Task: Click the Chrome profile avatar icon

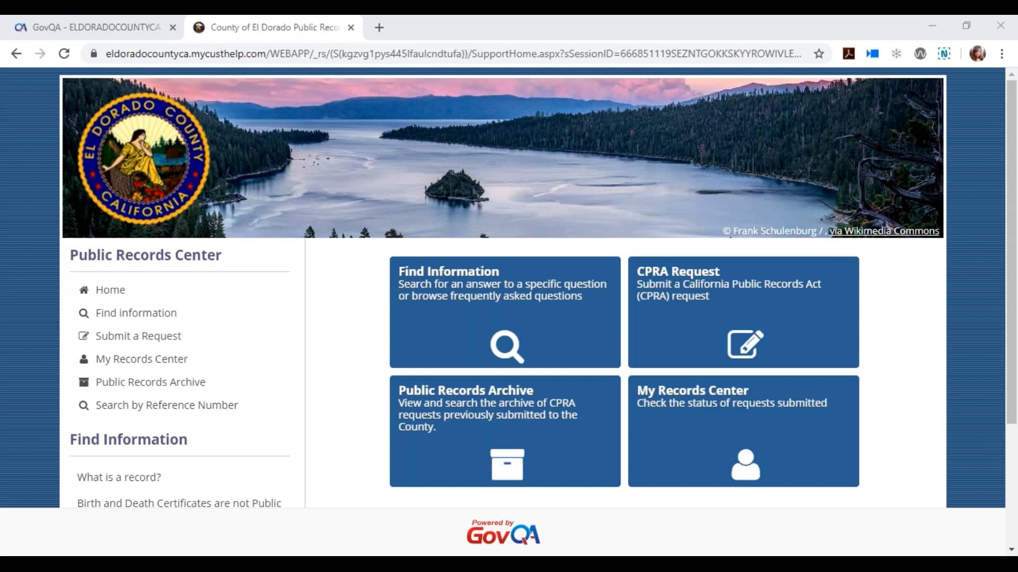Action: point(977,53)
